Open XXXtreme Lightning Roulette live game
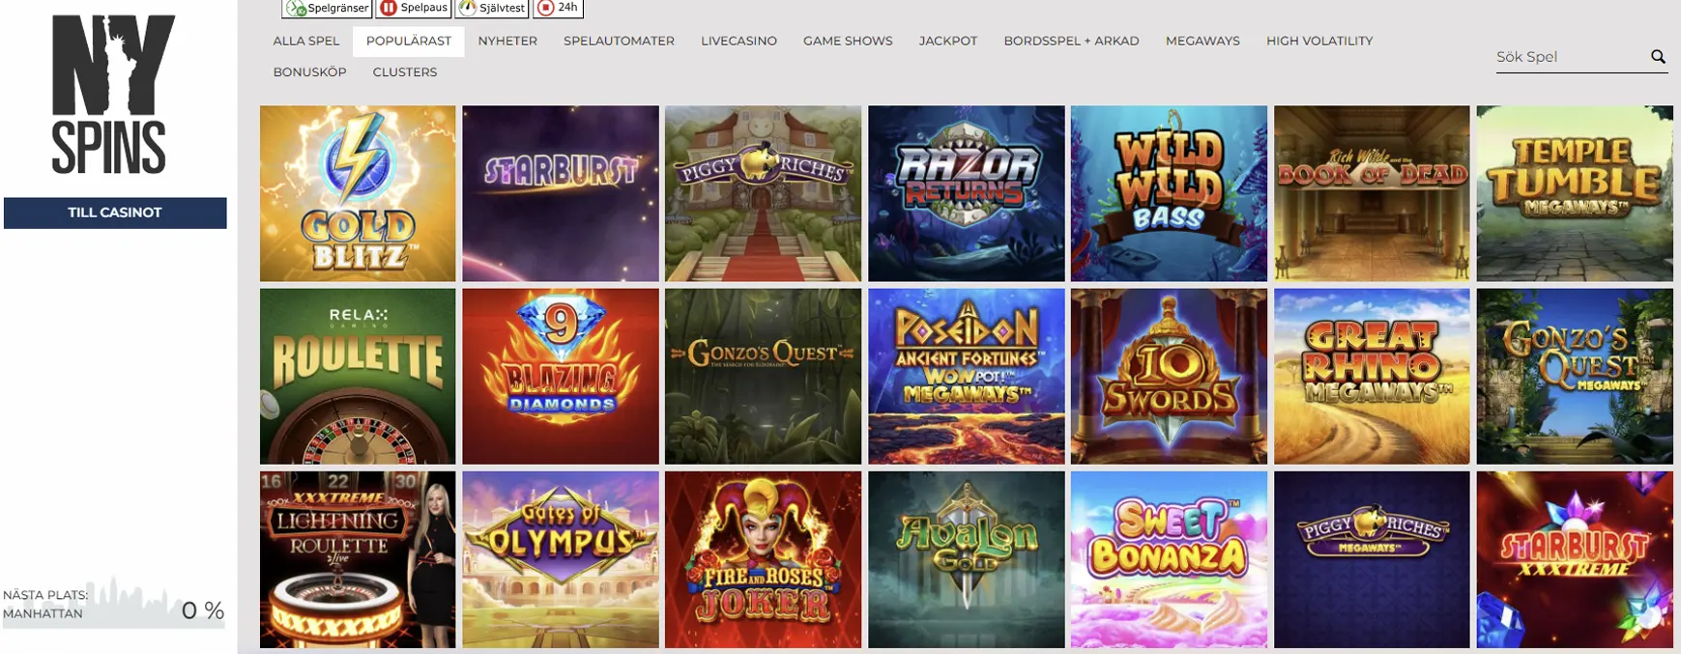Image resolution: width=1681 pixels, height=654 pixels. pyautogui.click(x=358, y=559)
